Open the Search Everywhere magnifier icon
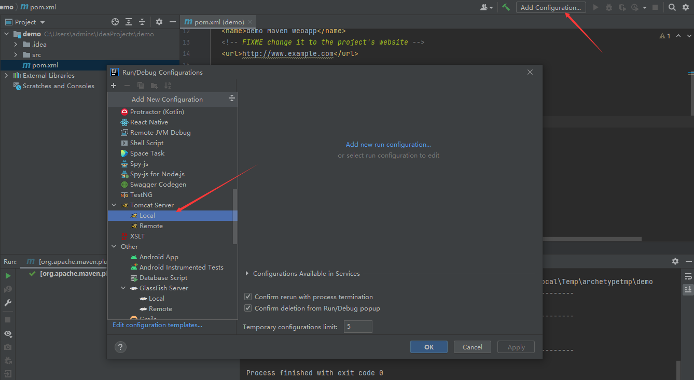Screen dimensions: 694x380 click(x=672, y=7)
